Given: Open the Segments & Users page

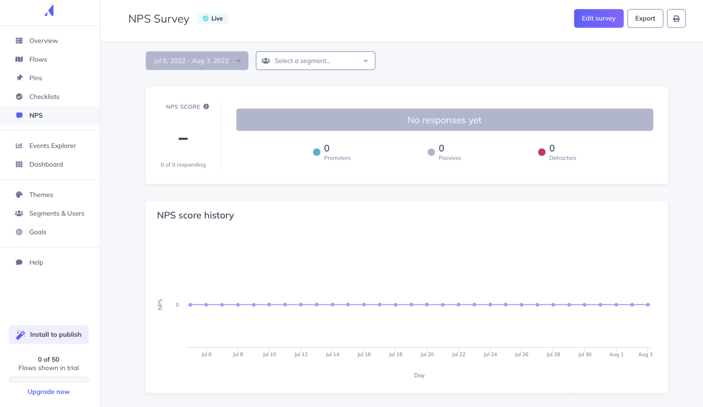Looking at the screenshot, I should [57, 213].
